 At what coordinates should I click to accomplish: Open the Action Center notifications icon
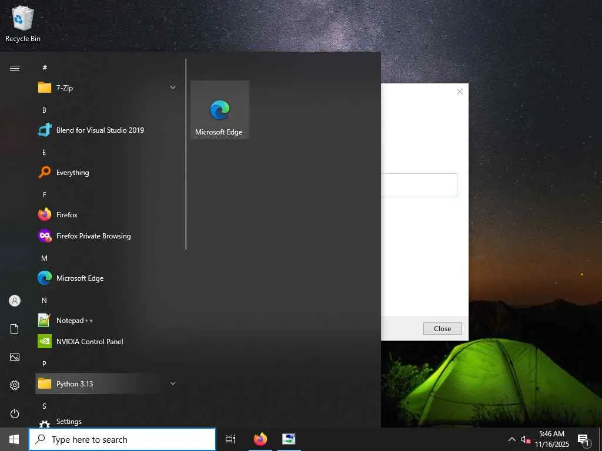584,440
